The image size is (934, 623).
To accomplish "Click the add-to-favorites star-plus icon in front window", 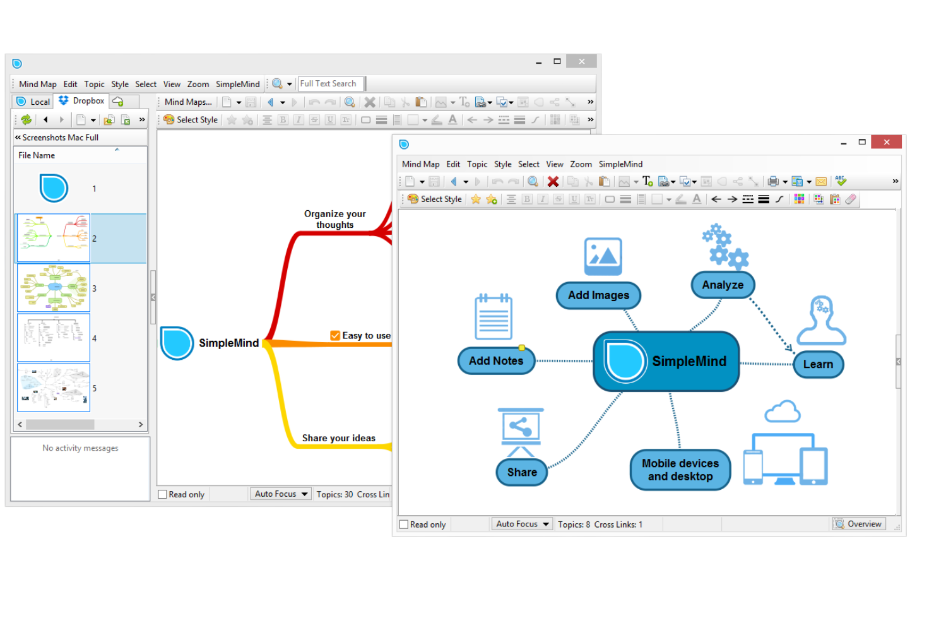I will tap(492, 199).
